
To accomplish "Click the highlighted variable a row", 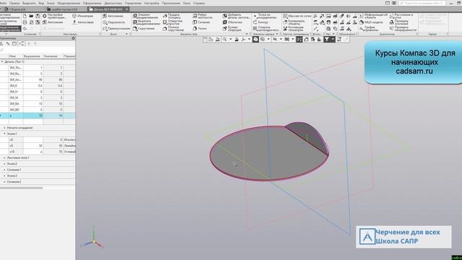I will [x=38, y=116].
